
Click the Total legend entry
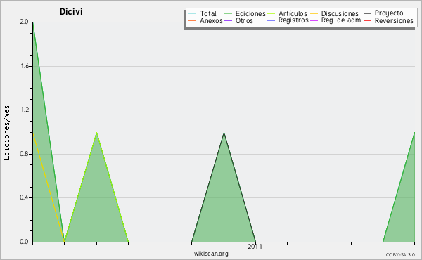[203, 13]
